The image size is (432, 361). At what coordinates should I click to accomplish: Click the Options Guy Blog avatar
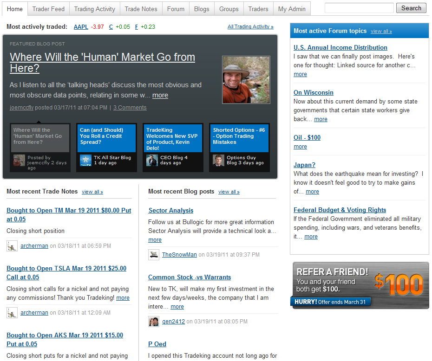click(x=218, y=161)
